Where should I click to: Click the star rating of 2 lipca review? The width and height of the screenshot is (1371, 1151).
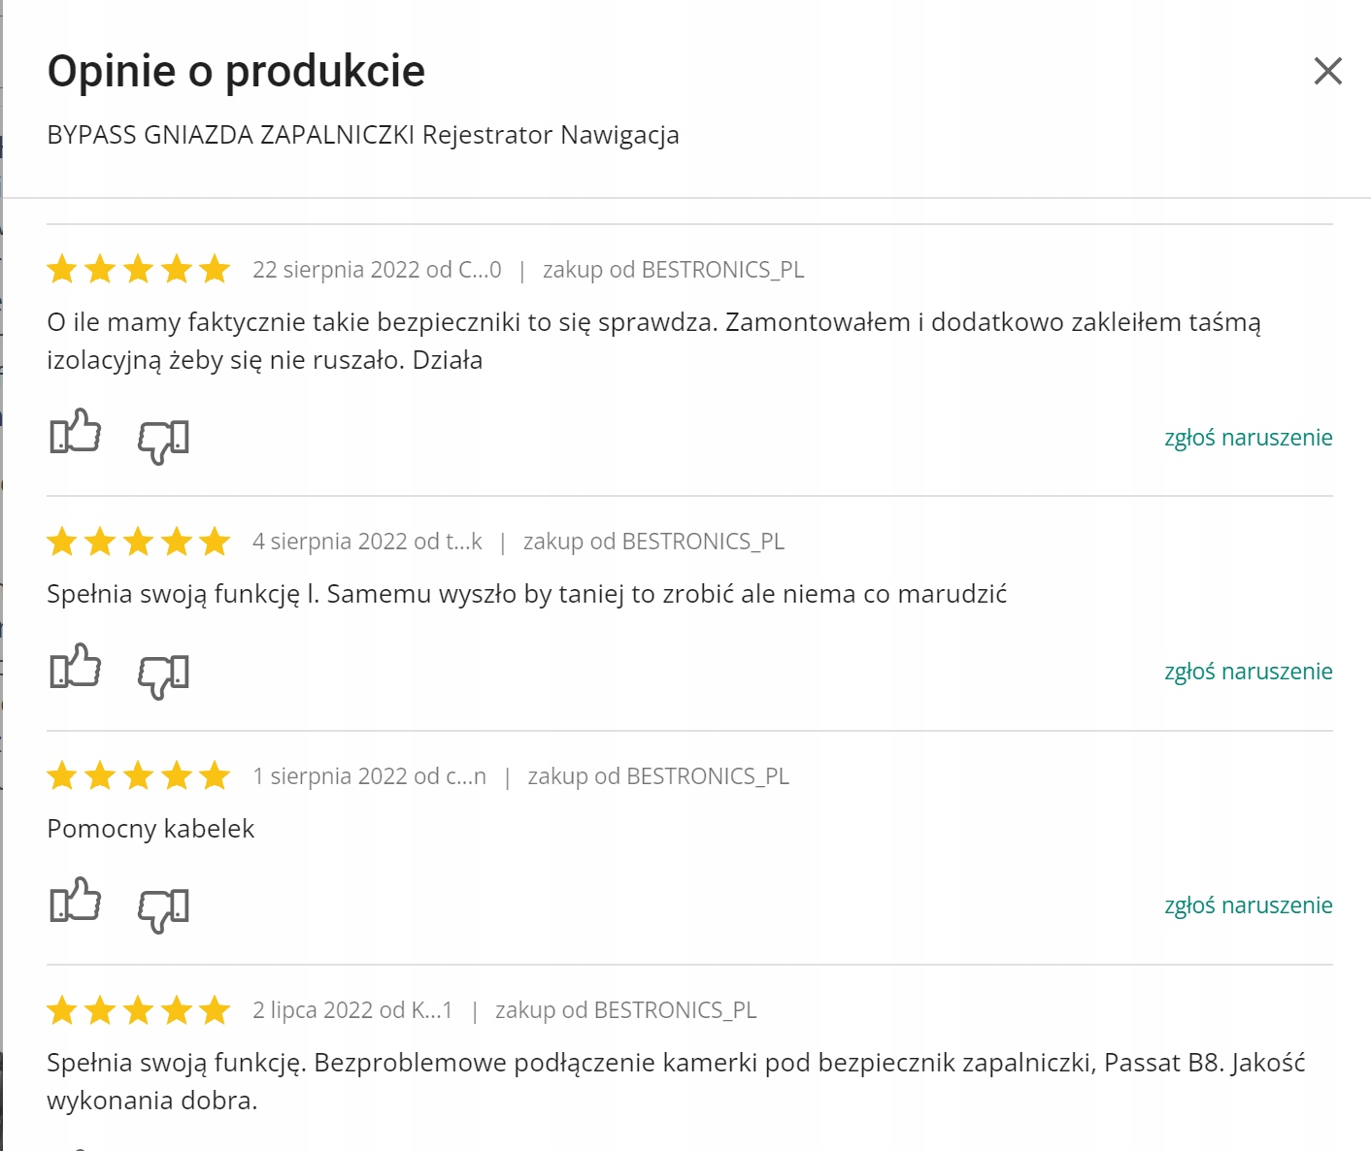pyautogui.click(x=138, y=1010)
